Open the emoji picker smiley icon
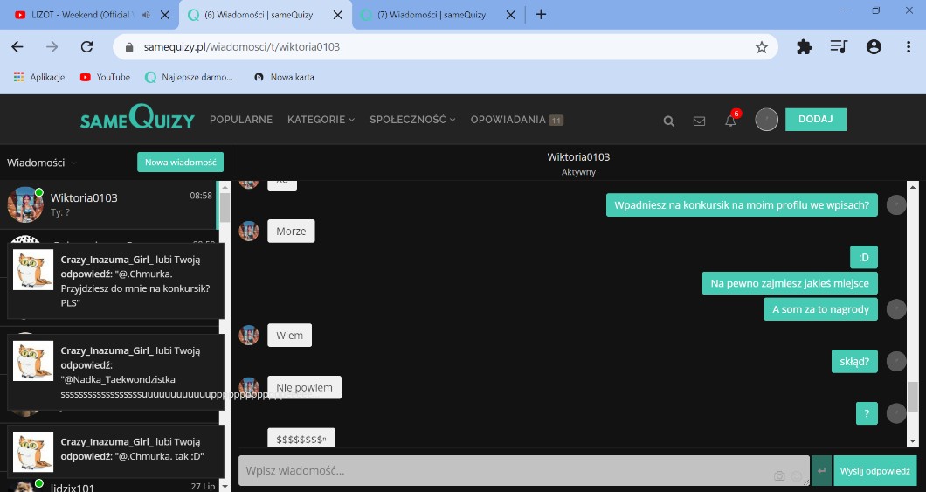The image size is (926, 492). point(797,476)
